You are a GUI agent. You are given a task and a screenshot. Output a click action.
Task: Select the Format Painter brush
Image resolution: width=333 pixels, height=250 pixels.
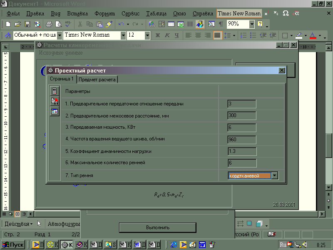click(109, 24)
